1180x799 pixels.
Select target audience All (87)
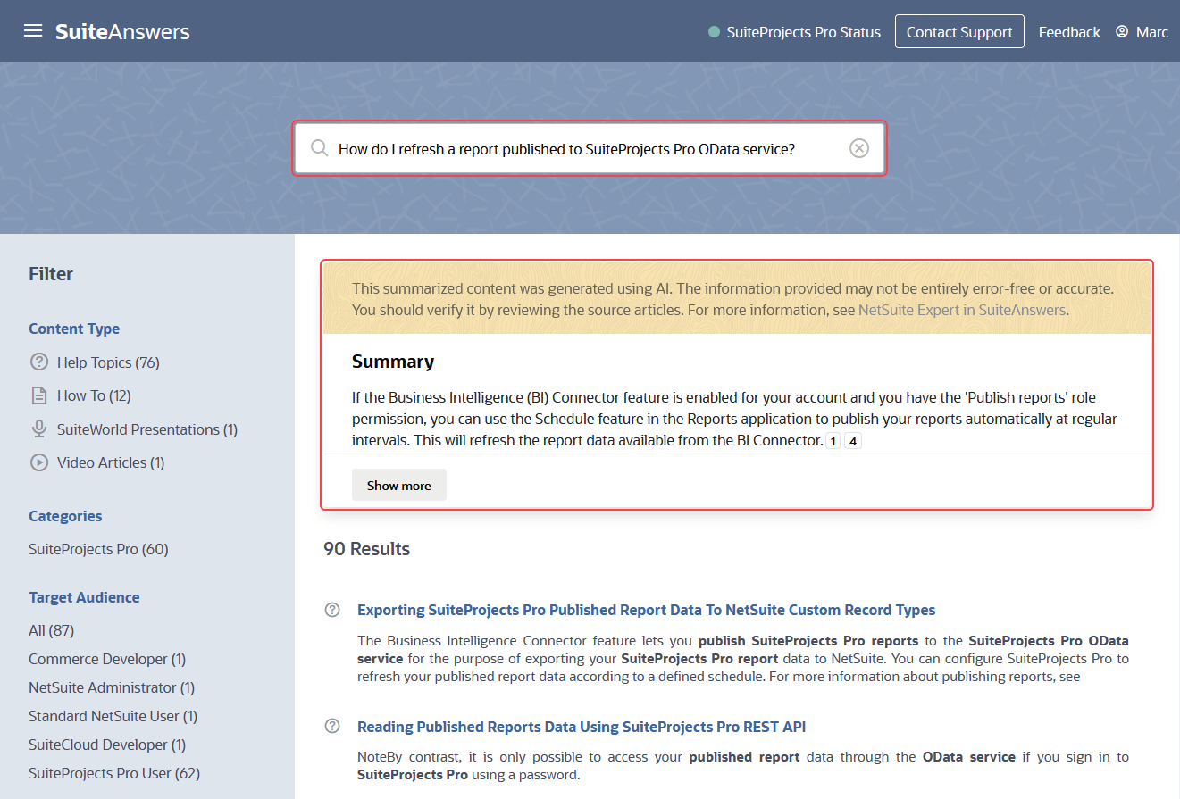pyautogui.click(x=51, y=630)
